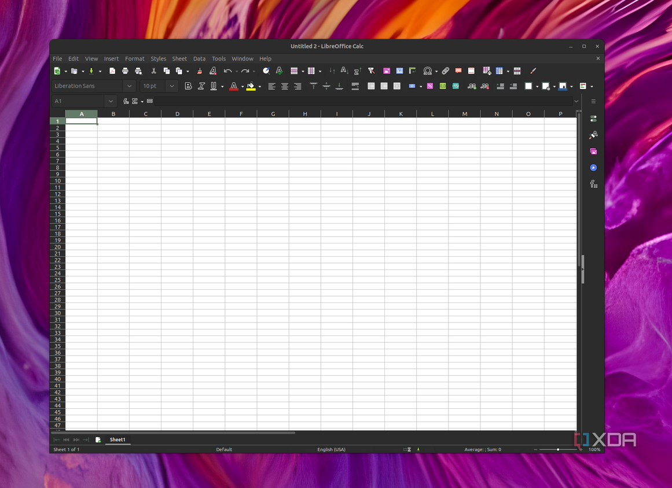Toggle Bold formatting
Viewport: 672px width, 488px height.
click(x=188, y=86)
